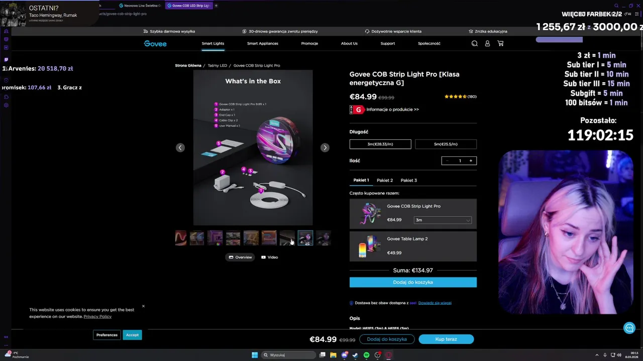Open Spotify from the taskbar

pyautogui.click(x=366, y=355)
